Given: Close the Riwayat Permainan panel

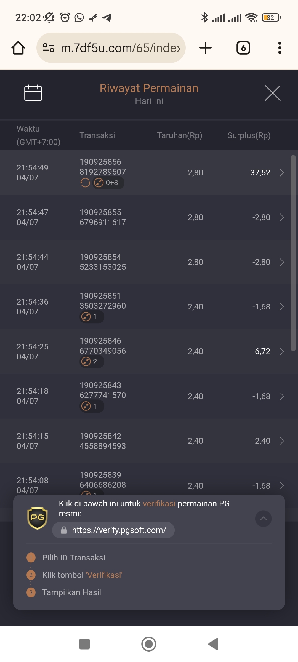Looking at the screenshot, I should (273, 93).
